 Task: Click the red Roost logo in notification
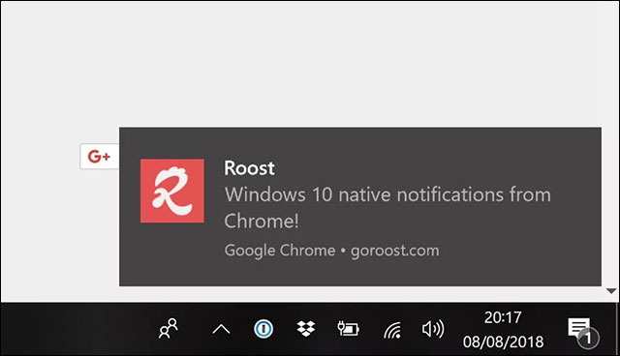click(x=172, y=191)
